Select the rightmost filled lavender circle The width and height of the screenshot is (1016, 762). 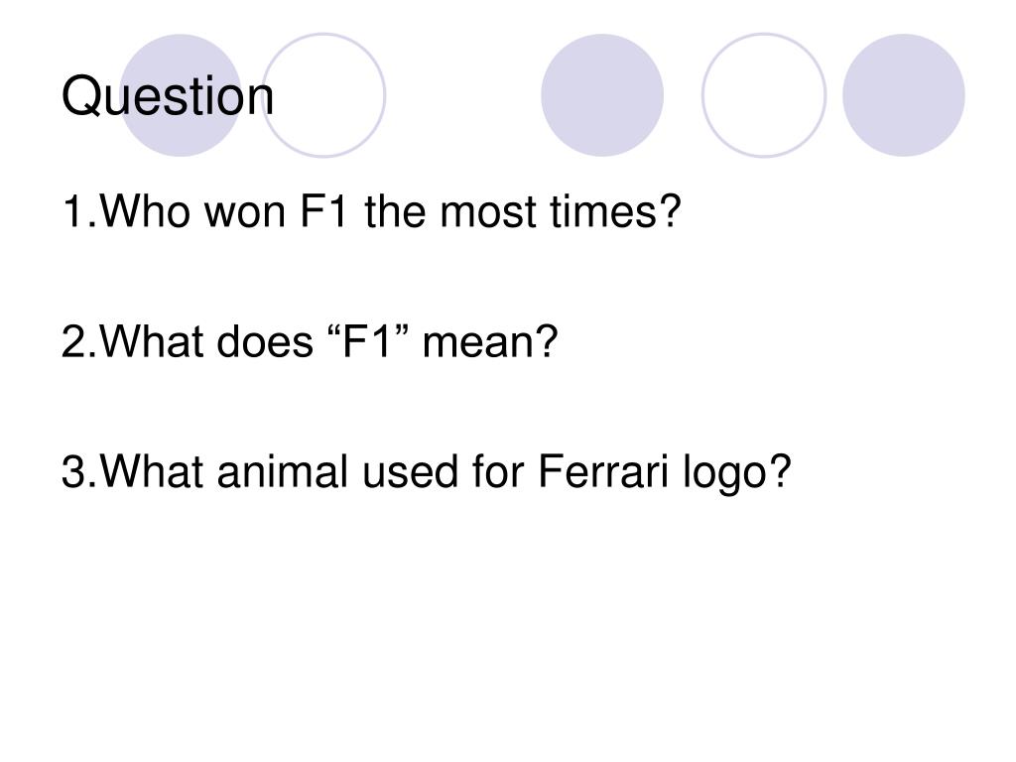pyautogui.click(x=903, y=95)
